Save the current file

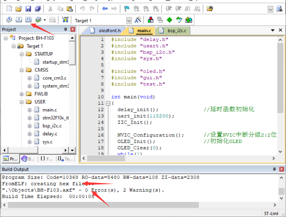[28, 9]
